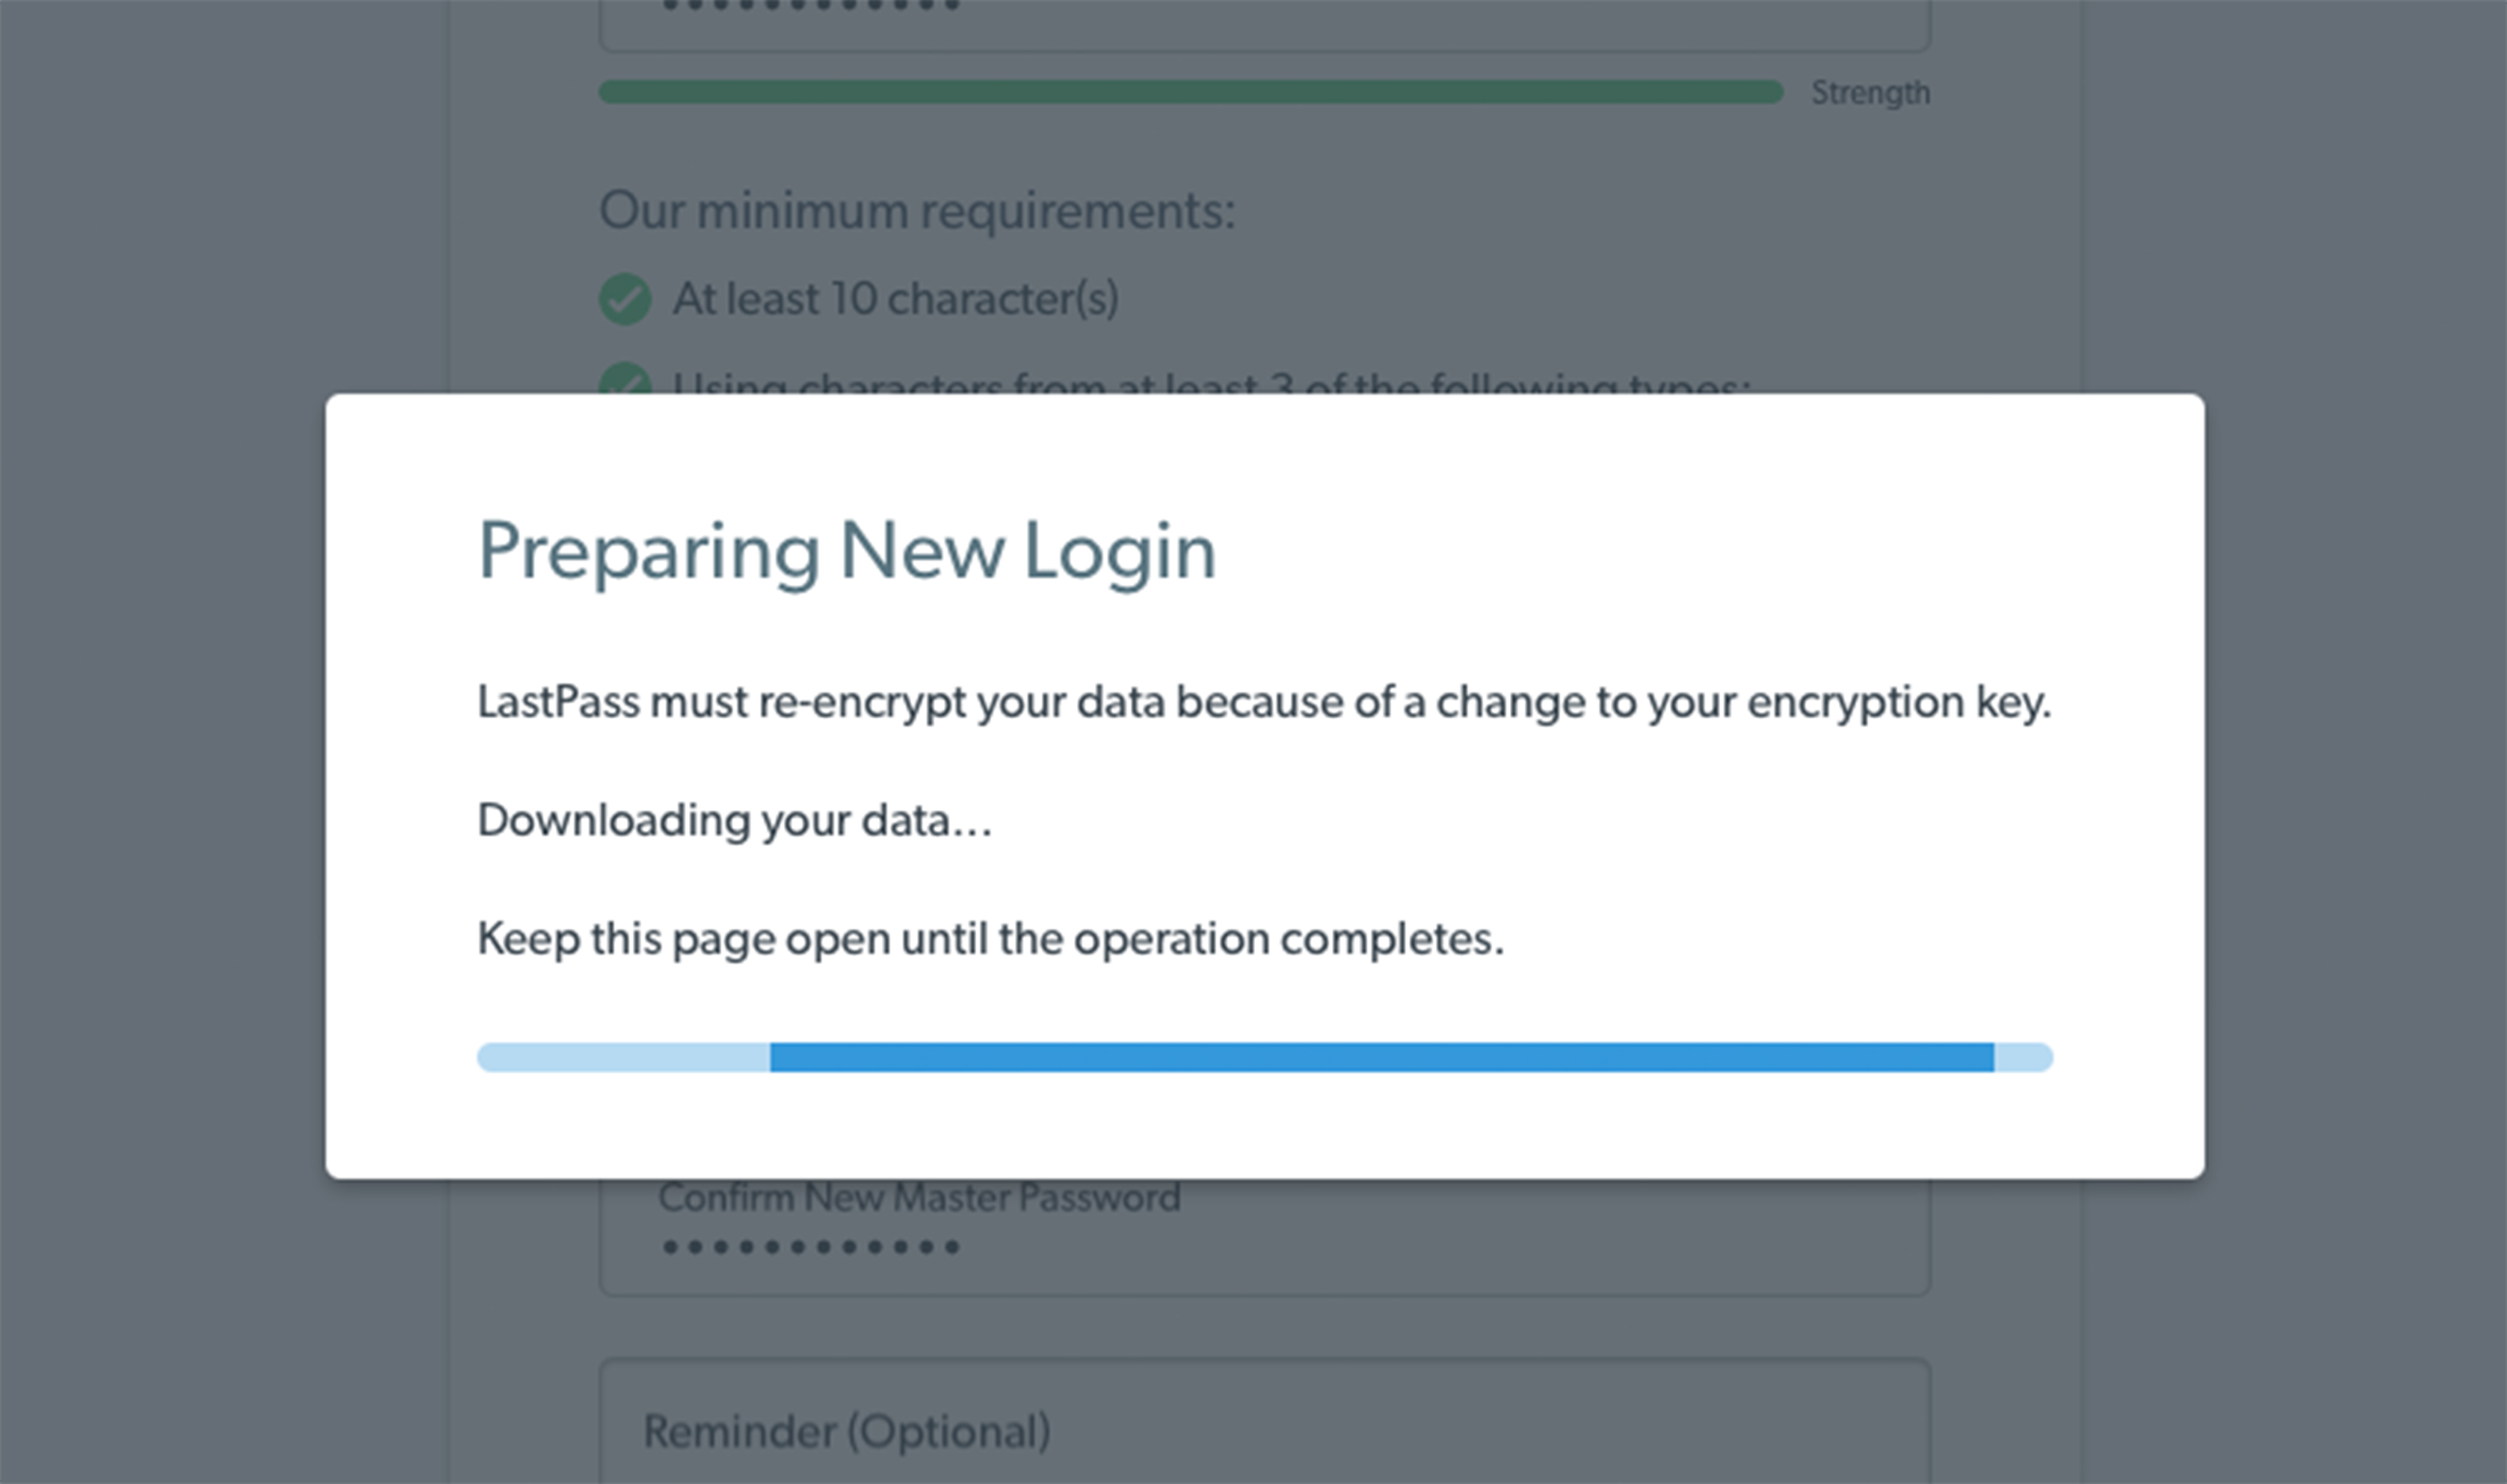Click the 'Our minimum requirements:' heading
Screen dimensions: 2507x1484
click(x=917, y=211)
